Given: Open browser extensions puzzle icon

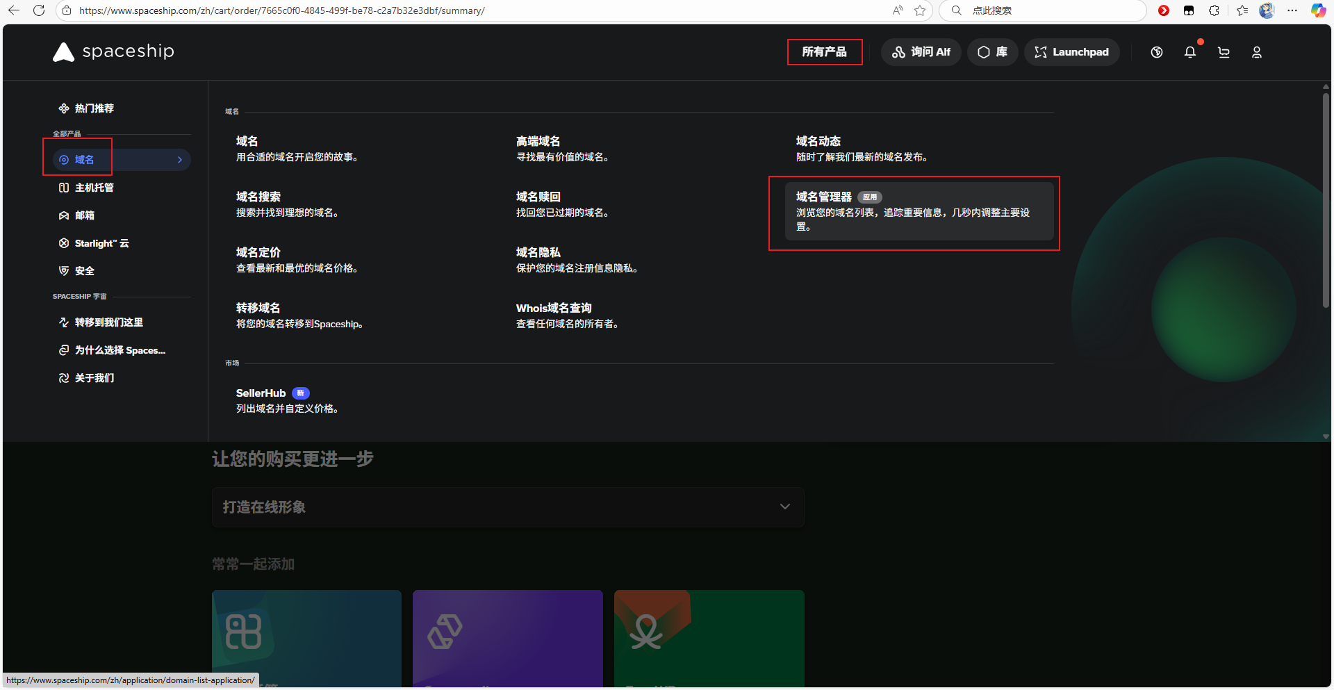Looking at the screenshot, I should tap(1214, 10).
